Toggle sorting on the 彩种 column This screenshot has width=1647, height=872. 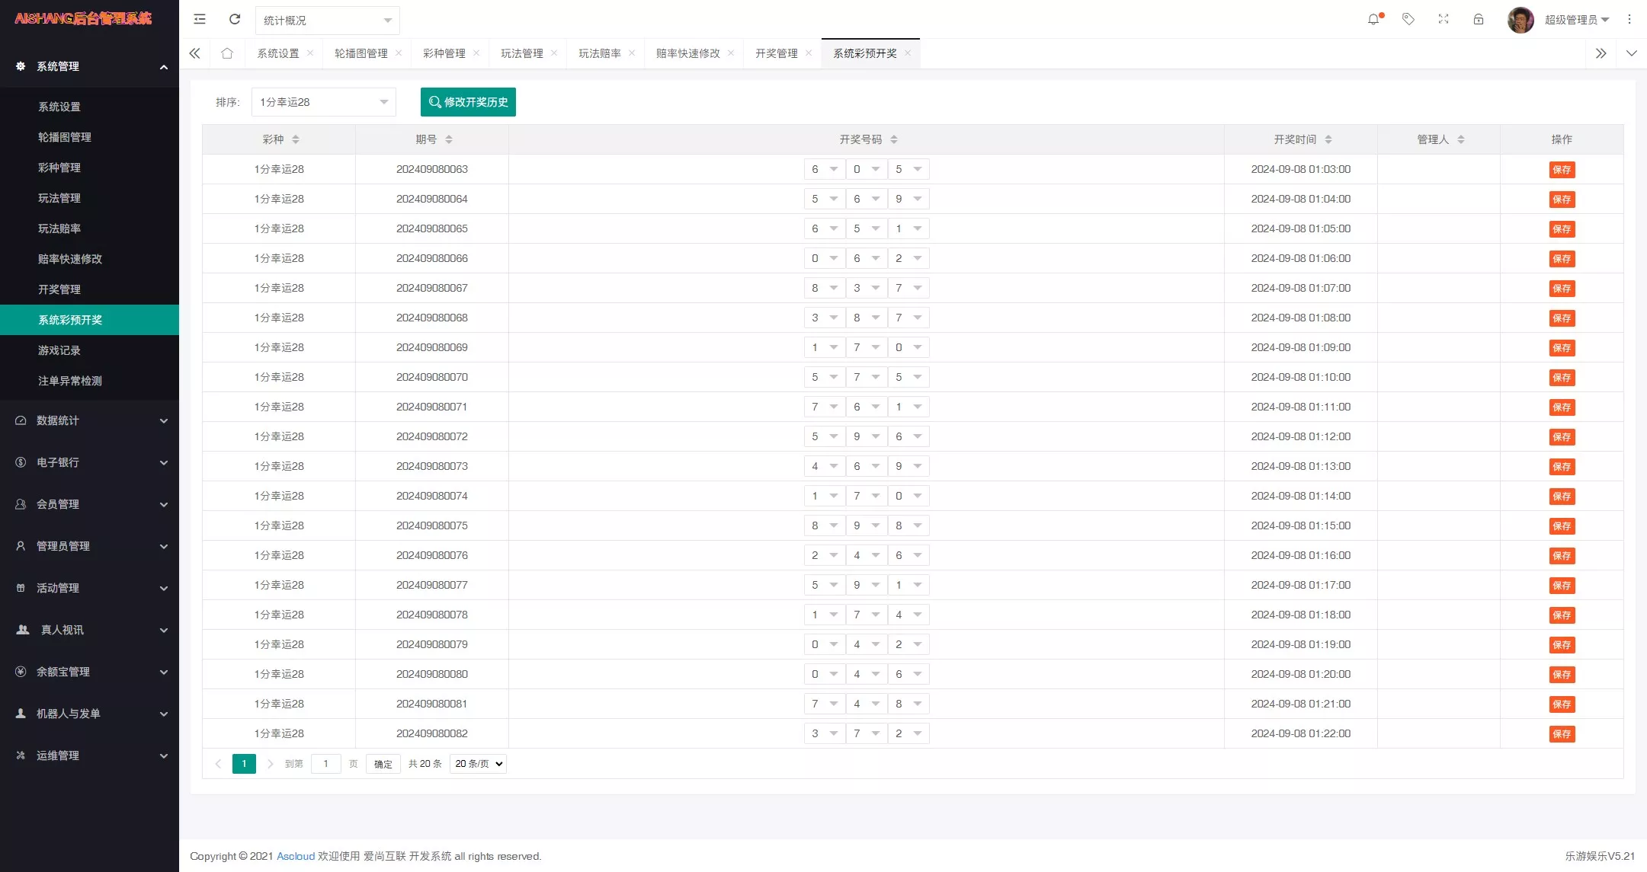[296, 139]
